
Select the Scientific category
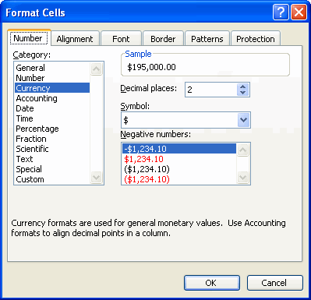(52, 149)
